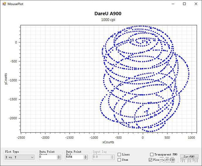Click the xCounts axis label
The image size is (202, 166).
coord(108,142)
